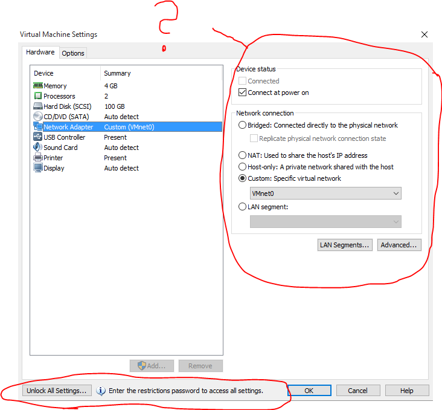Click the Hard Disk (SCSI) icon
The image size is (442, 410).
click(38, 106)
